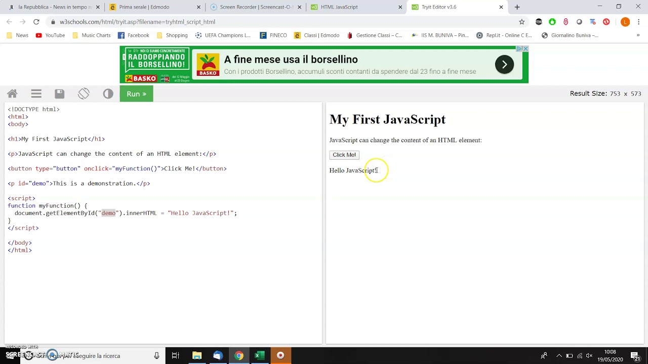Open the Chrome three-dot menu
The image size is (648, 364).
(639, 22)
